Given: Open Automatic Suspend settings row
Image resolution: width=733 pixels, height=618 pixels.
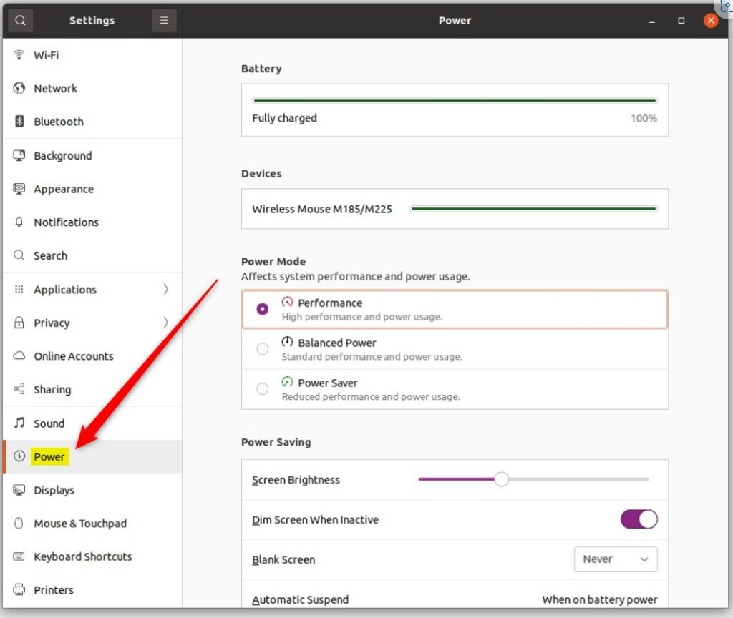Looking at the screenshot, I should coord(455,599).
